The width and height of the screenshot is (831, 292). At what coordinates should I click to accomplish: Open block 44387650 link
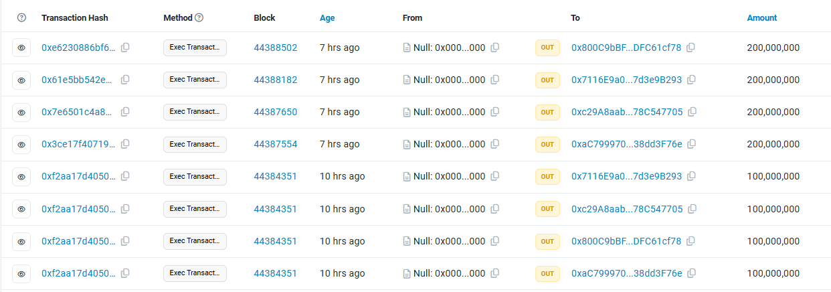point(275,112)
